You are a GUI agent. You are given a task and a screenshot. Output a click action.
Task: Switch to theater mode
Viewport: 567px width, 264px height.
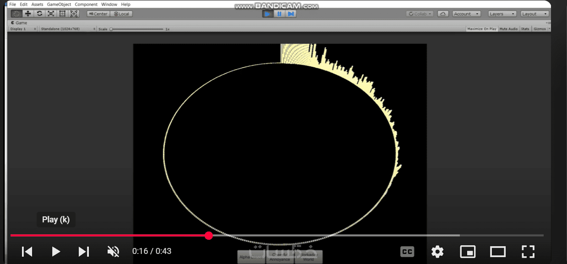tap(498, 251)
